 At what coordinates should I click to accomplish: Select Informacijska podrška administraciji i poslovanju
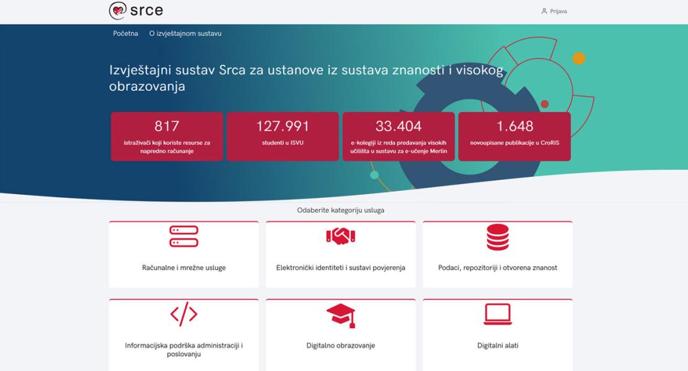click(183, 350)
